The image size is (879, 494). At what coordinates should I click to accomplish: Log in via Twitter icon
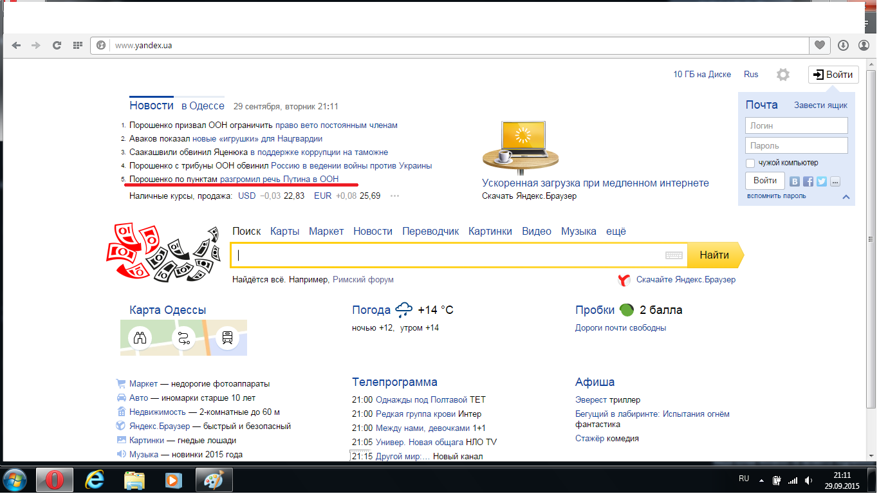click(822, 181)
